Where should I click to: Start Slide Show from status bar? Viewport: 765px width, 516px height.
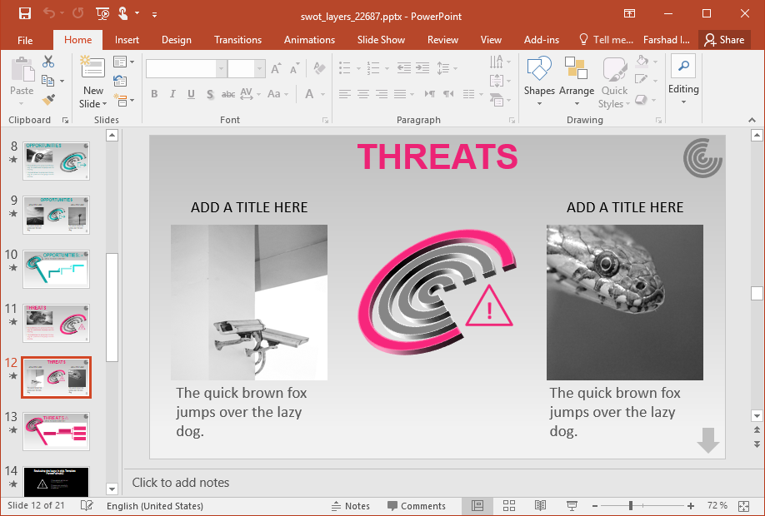pyautogui.click(x=572, y=506)
